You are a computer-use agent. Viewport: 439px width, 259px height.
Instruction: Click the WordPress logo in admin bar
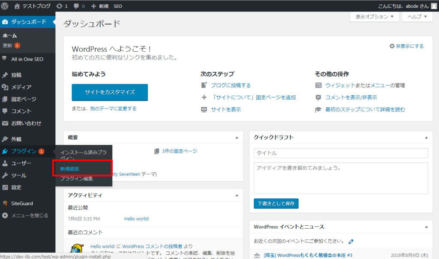point(5,6)
